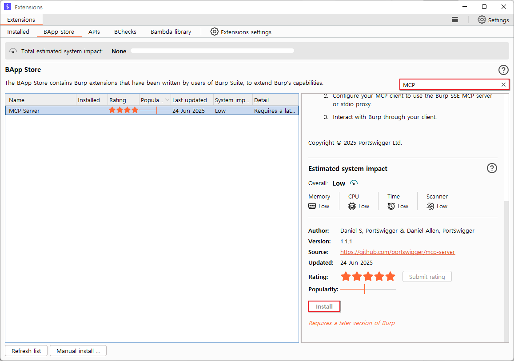
Task: Select the BApp Store tab
Action: pos(59,32)
